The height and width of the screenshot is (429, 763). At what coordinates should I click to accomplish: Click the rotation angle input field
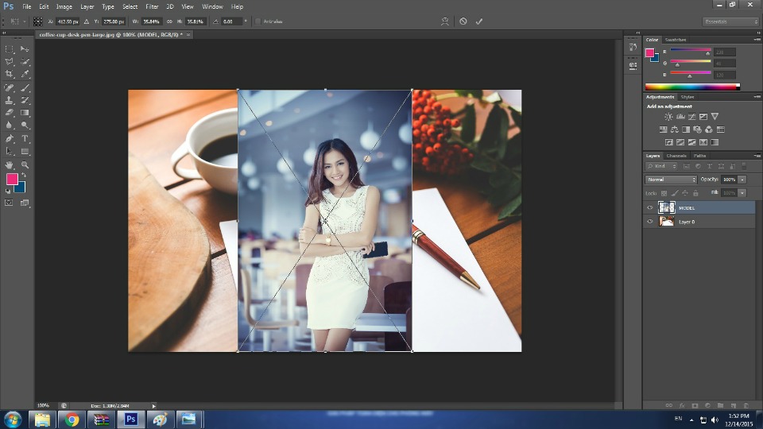click(231, 21)
